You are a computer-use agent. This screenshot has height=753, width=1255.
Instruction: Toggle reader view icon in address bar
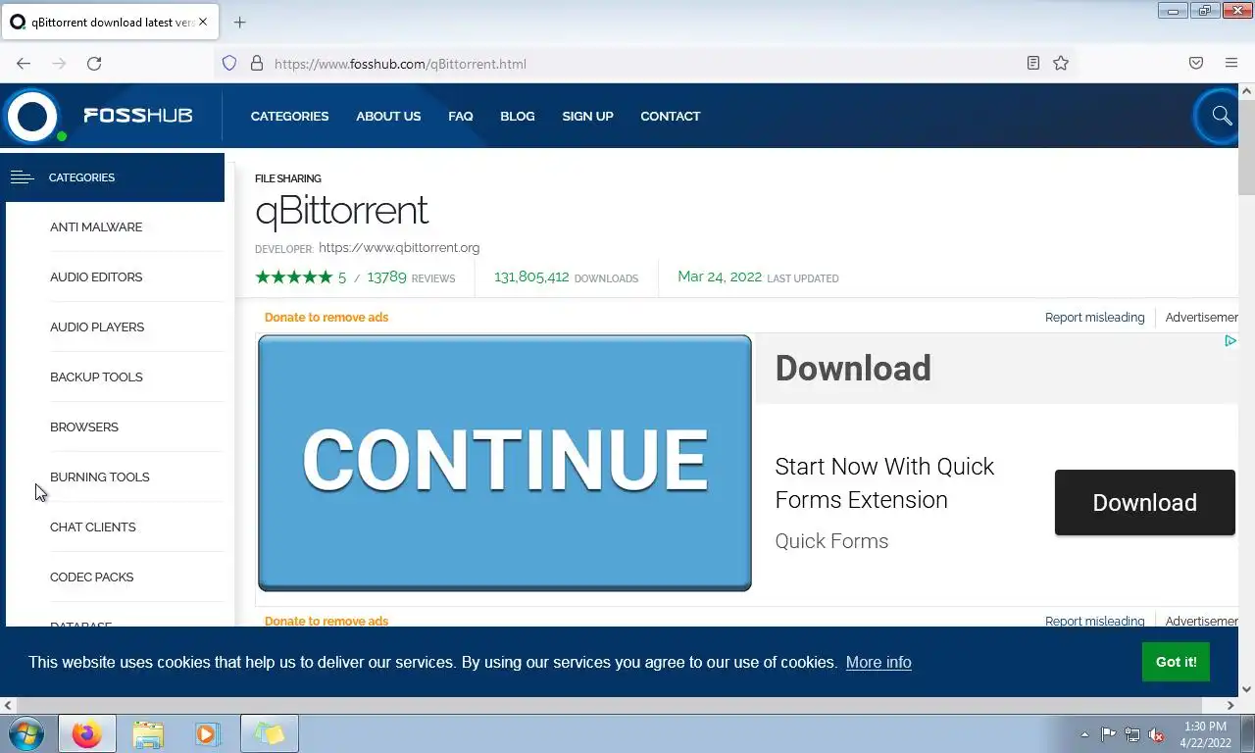[x=1033, y=63]
